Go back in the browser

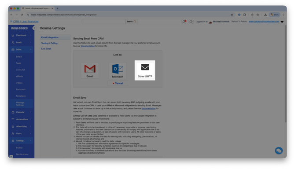tap(11, 15)
